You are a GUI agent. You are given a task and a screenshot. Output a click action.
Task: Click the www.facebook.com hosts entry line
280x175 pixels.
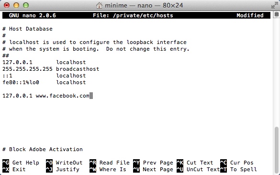46,96
